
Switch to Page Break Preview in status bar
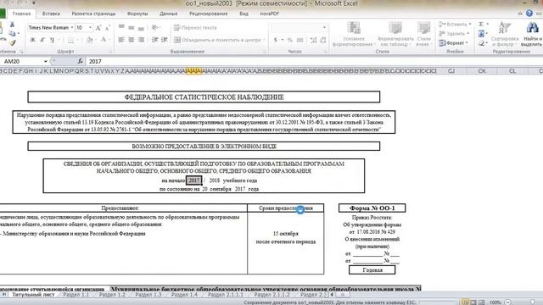tap(481, 302)
